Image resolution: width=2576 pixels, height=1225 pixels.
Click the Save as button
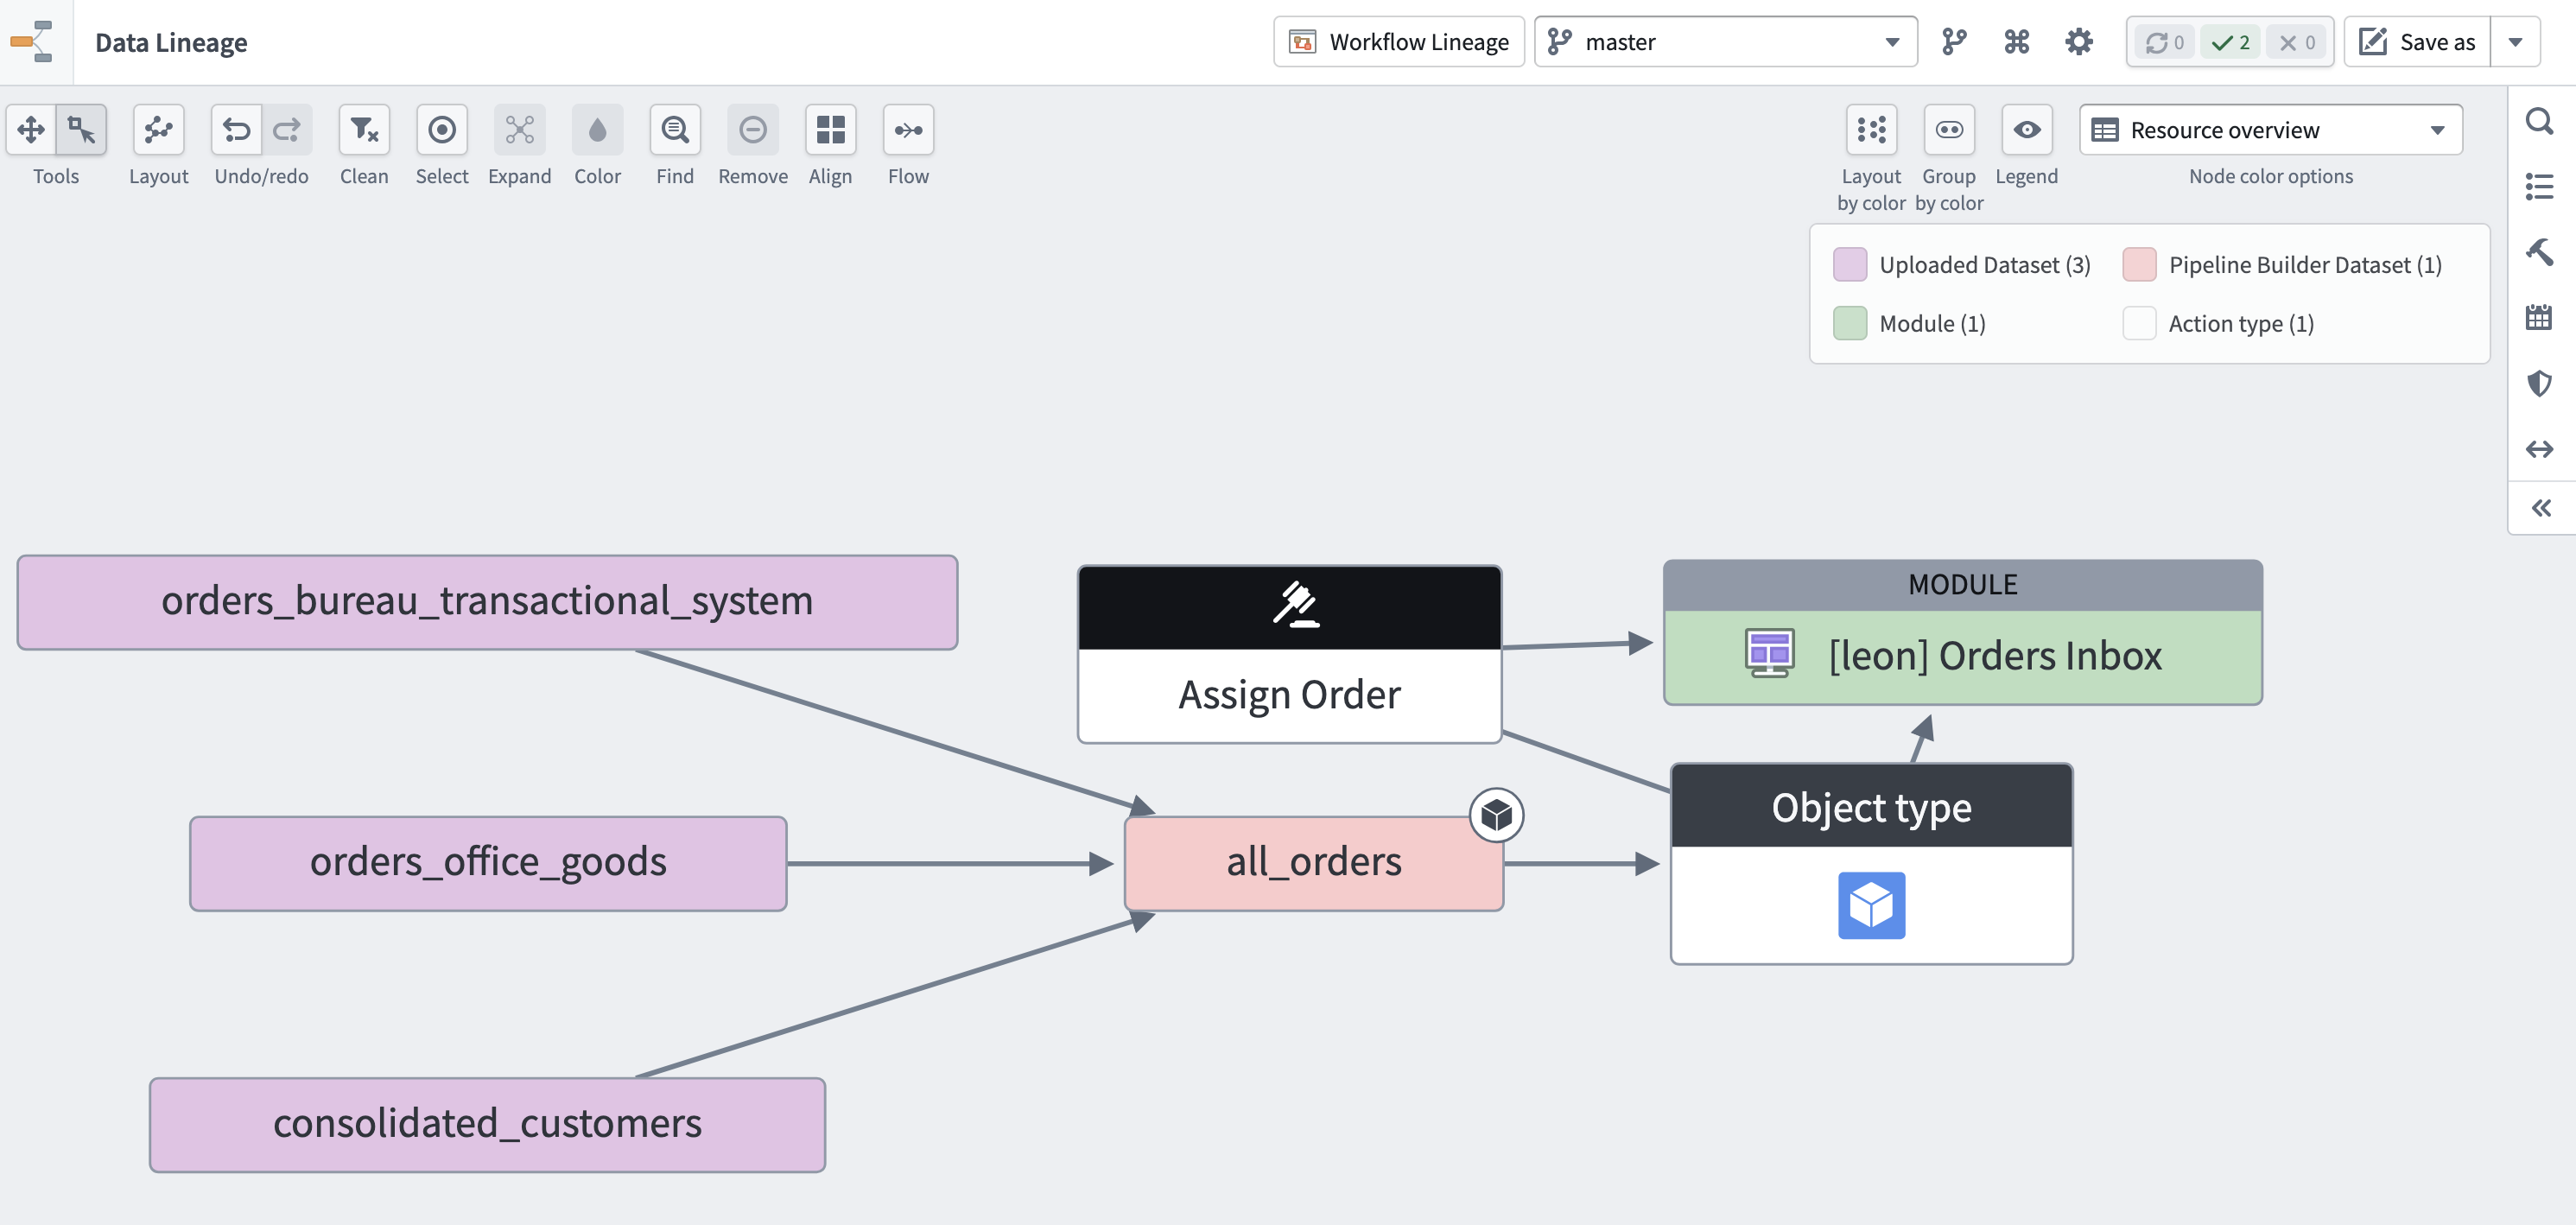(x=2417, y=42)
